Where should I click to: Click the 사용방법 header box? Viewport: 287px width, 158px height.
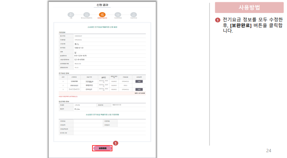249,8
